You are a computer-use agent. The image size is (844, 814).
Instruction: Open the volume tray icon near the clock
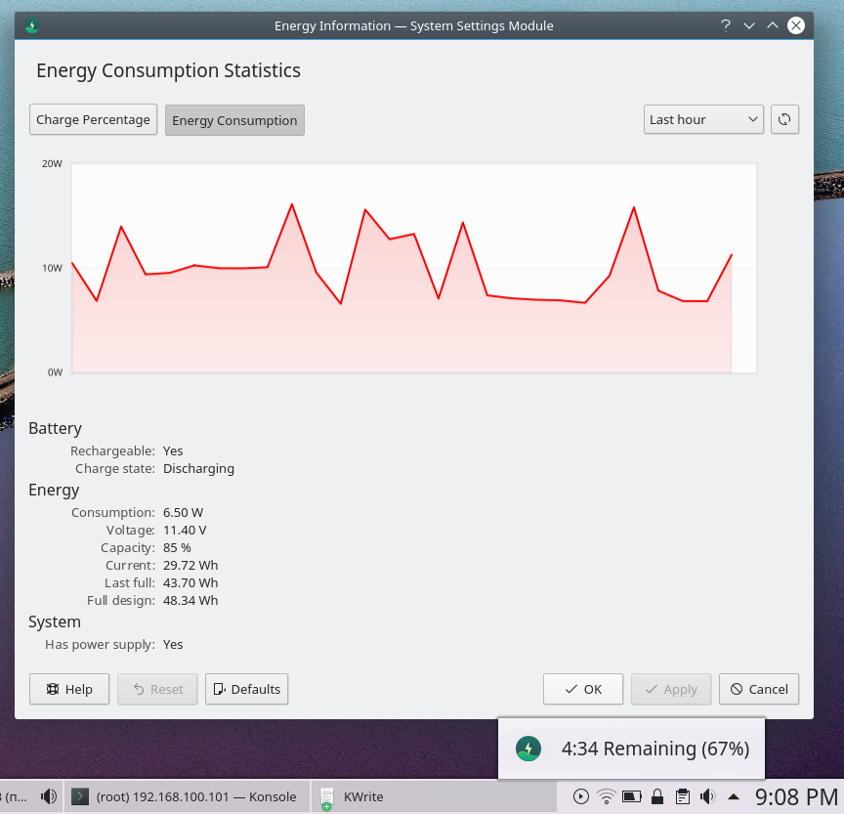[x=708, y=796]
